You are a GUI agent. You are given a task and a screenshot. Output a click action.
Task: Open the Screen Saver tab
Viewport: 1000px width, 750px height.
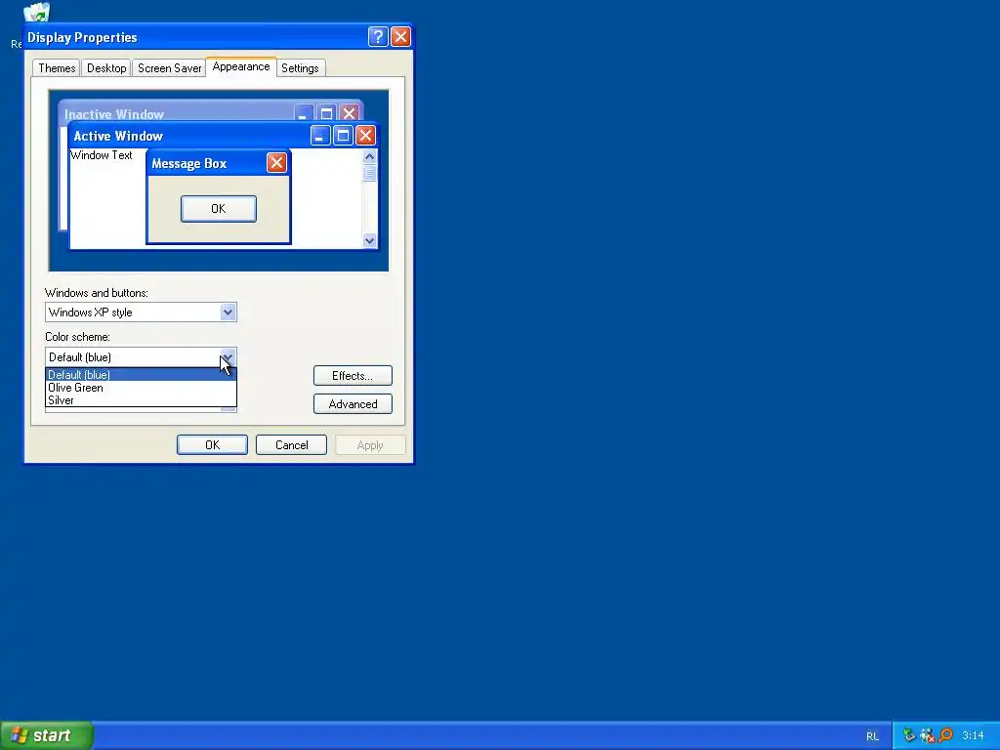(169, 68)
